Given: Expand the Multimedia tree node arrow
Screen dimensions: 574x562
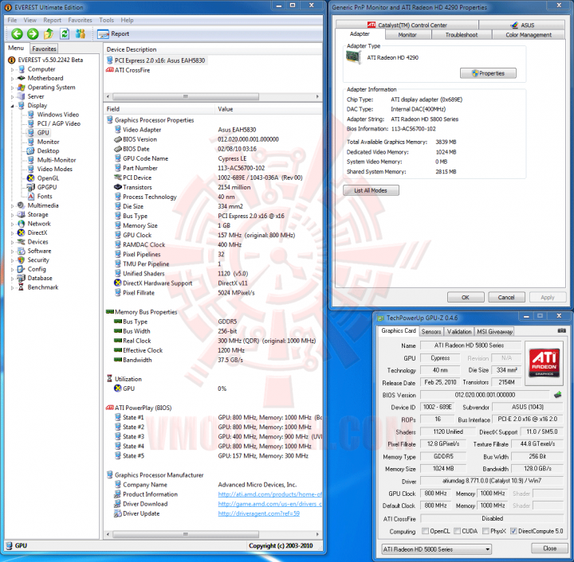Looking at the screenshot, I should coord(13,205).
